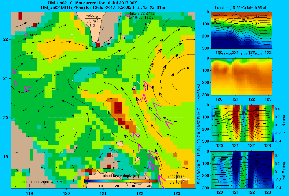Image resolution: width=289 pixels, height=196 pixels.
Task: Click latitude label 19 on map axis
Action: click(x=6, y=157)
